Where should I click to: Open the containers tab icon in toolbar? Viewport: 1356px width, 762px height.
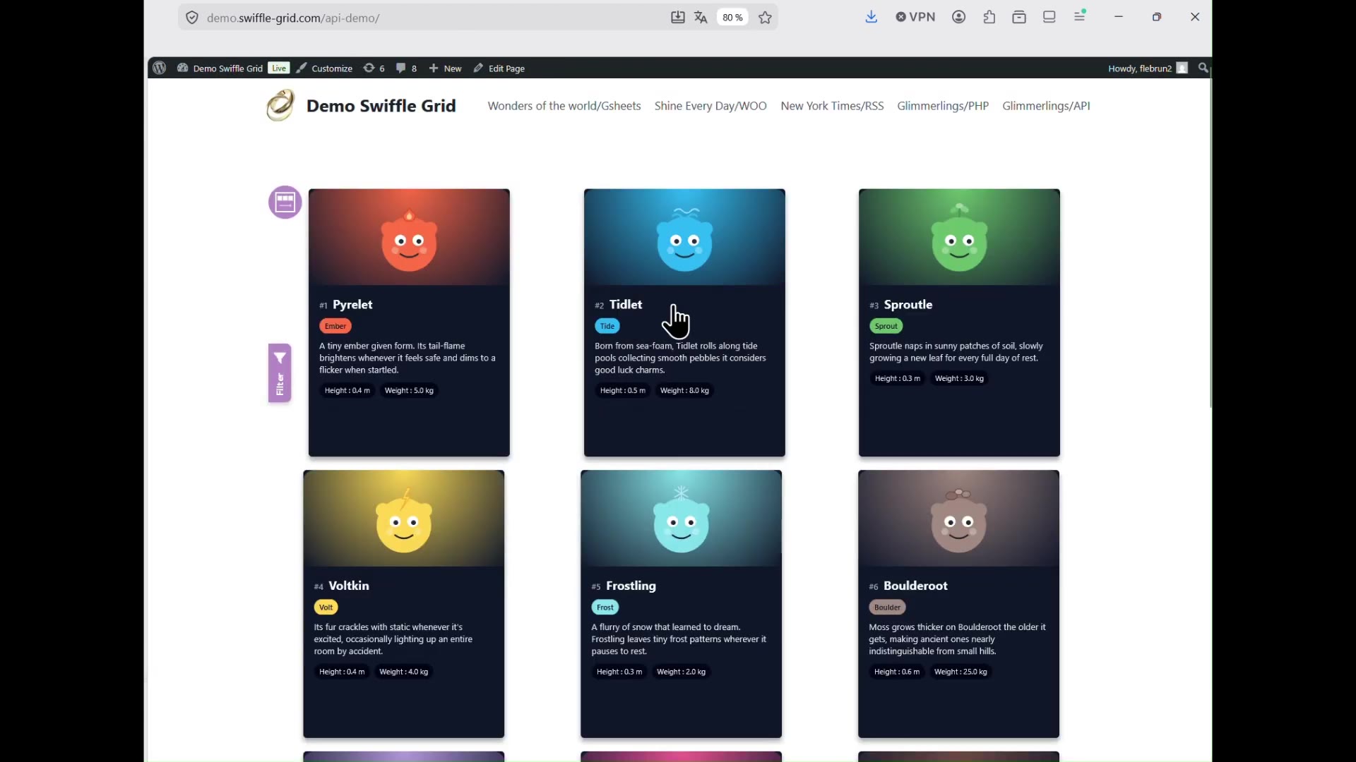[x=1019, y=17]
